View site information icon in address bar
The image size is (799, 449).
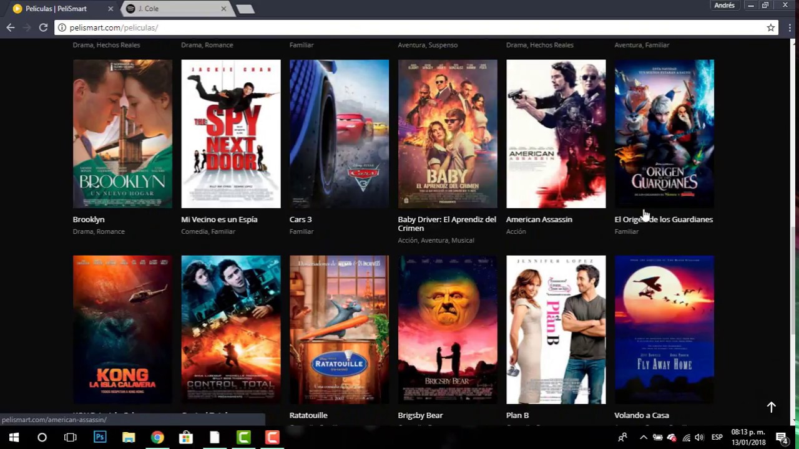(62, 27)
